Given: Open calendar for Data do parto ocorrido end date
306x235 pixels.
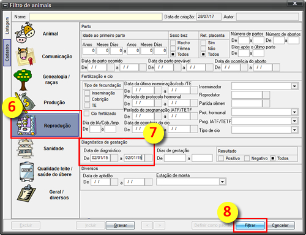Looking at the screenshot, I should (143, 67).
